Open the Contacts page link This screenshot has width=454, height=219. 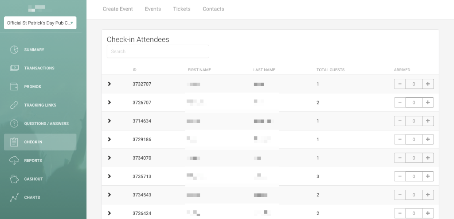point(213,9)
